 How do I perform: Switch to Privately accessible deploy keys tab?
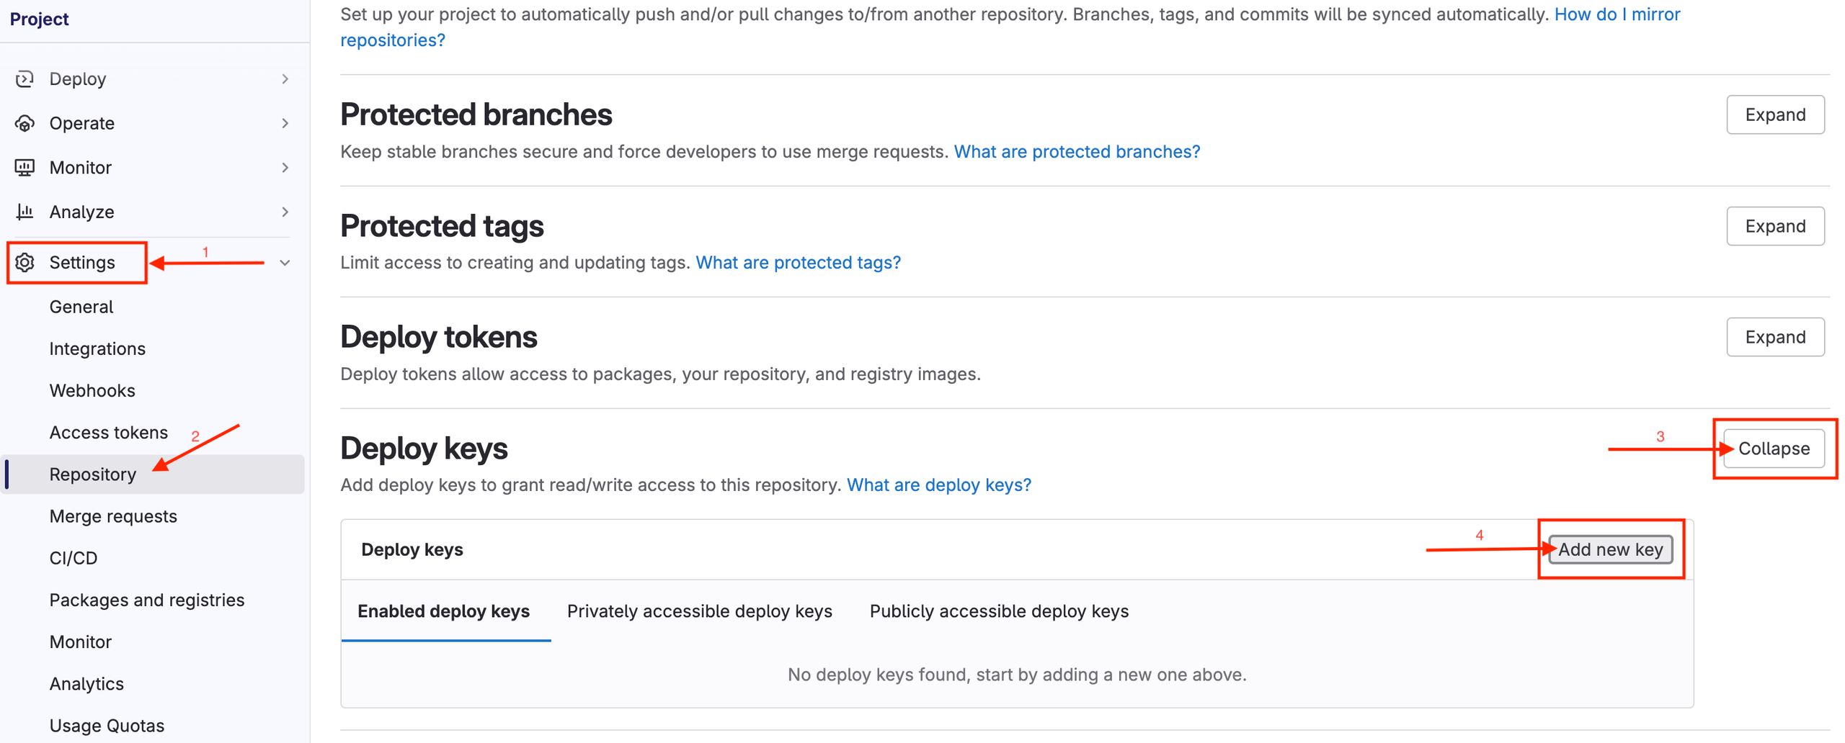coord(700,611)
